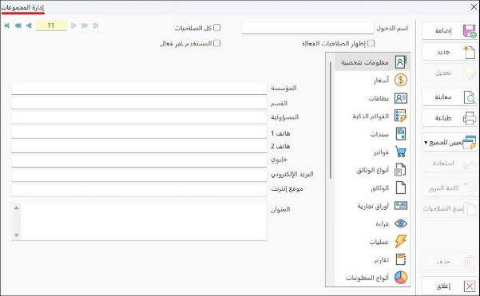Screen dimensions: 480x296
Task: Go to last record arrow
Action: [96, 26]
